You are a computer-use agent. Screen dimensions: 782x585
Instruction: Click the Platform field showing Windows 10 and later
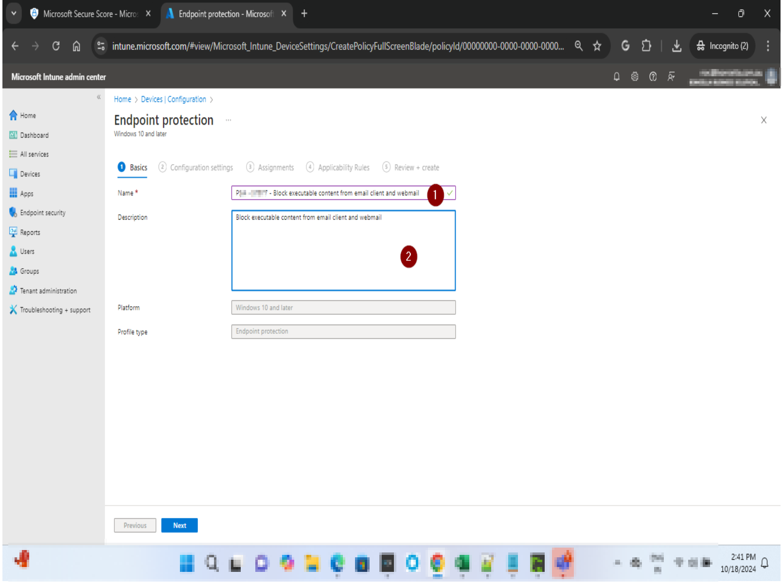343,308
